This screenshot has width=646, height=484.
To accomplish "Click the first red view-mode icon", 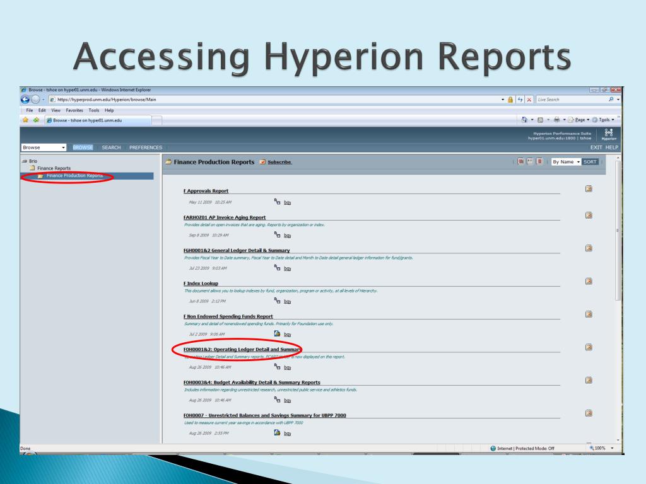I will 520,161.
